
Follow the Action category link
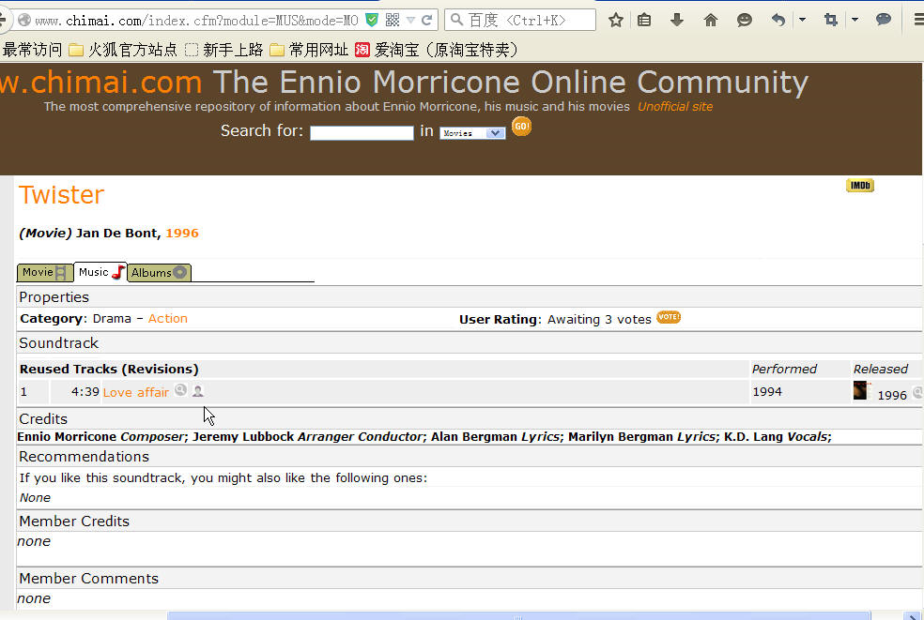click(168, 319)
